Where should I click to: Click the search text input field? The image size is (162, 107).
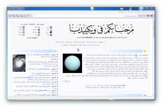click(85, 16)
